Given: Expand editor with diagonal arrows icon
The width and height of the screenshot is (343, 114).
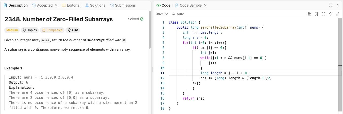Looking at the screenshot, I should point(337,14).
